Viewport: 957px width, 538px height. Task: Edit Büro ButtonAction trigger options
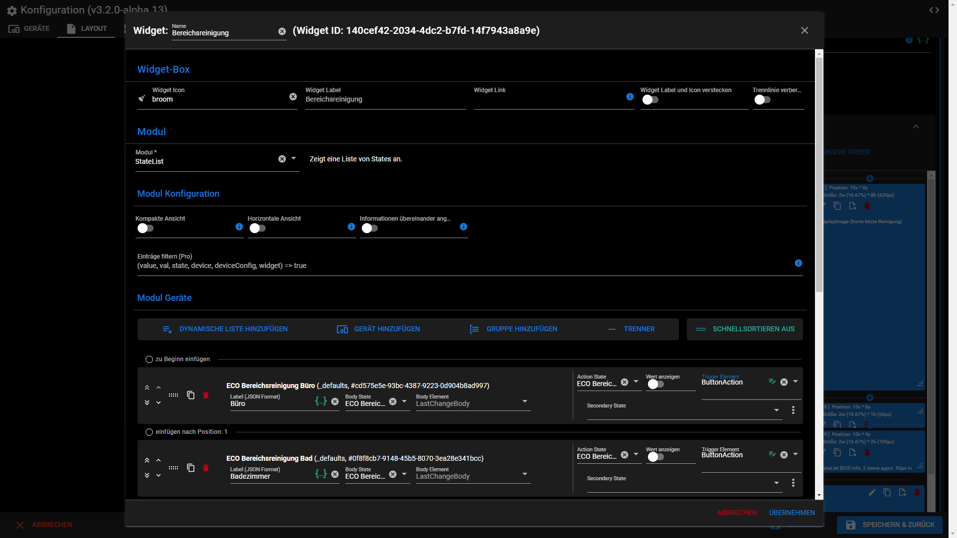(772, 382)
